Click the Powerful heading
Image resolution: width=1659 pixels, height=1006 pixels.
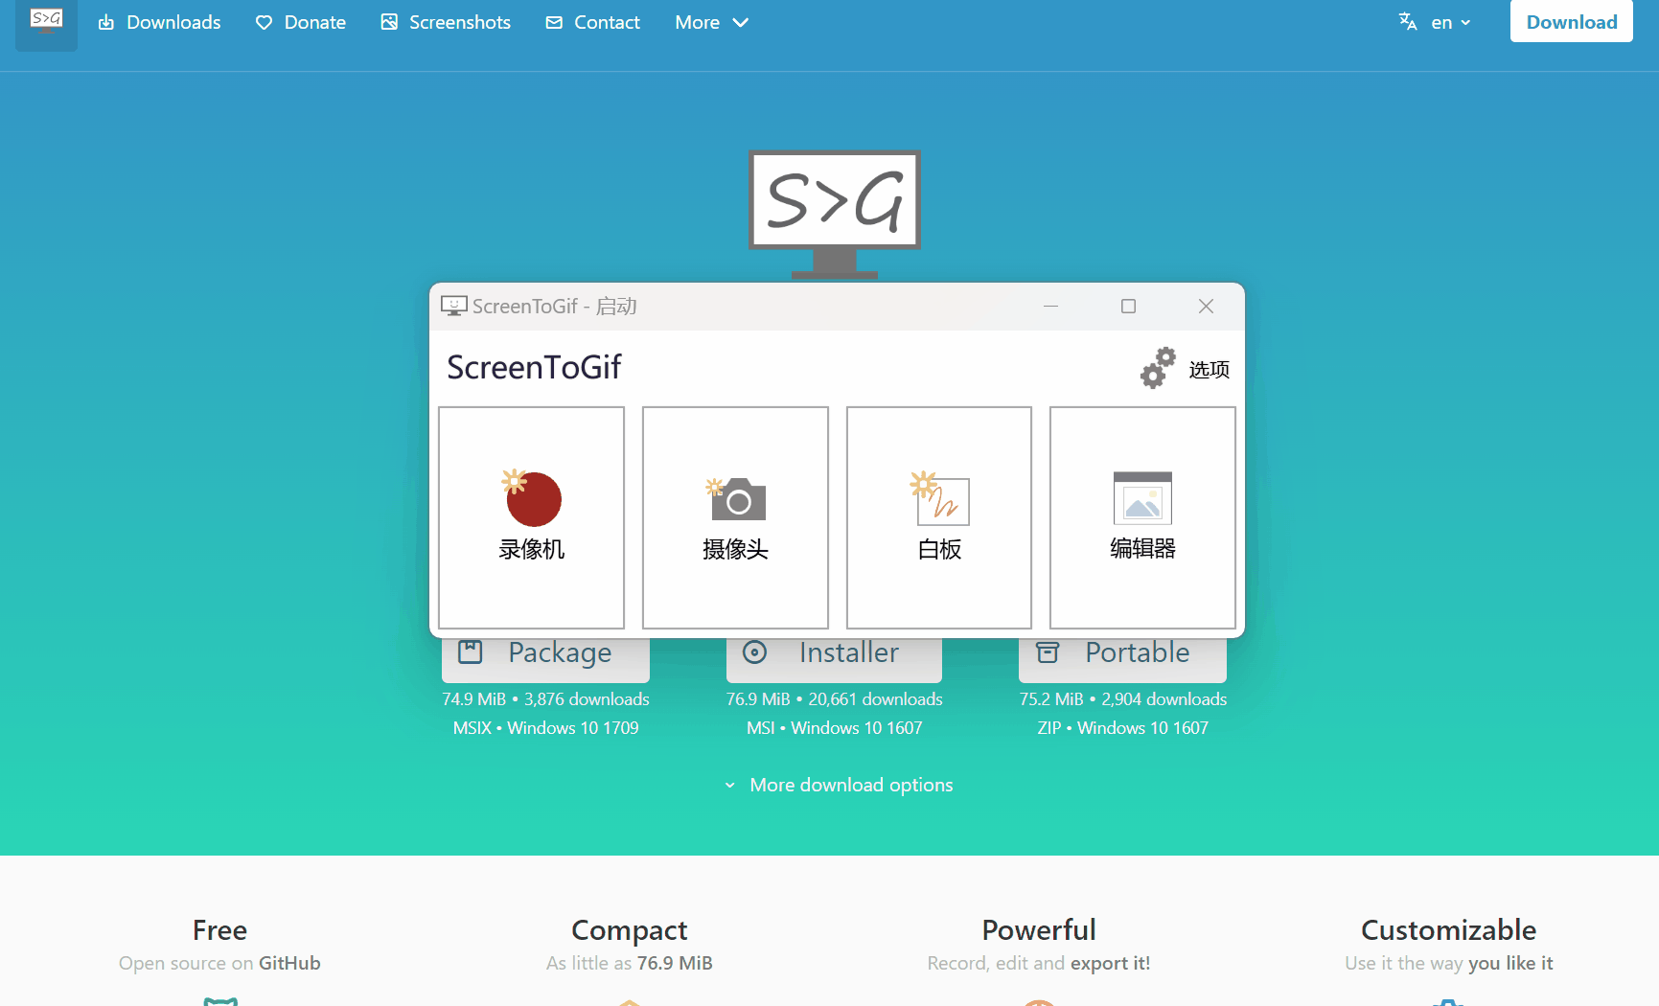pos(1039,930)
